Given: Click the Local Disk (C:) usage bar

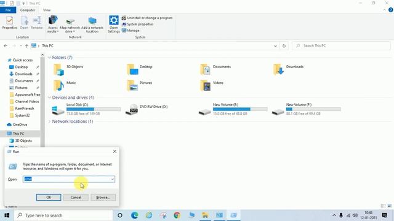Looking at the screenshot, I should [94, 109].
